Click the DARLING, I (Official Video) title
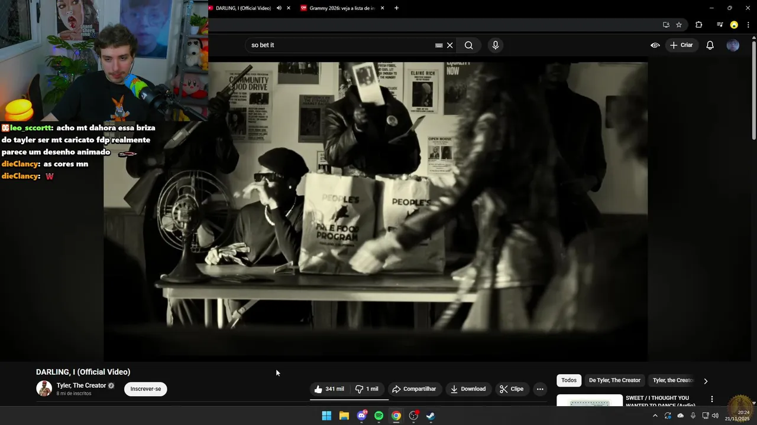 point(83,372)
